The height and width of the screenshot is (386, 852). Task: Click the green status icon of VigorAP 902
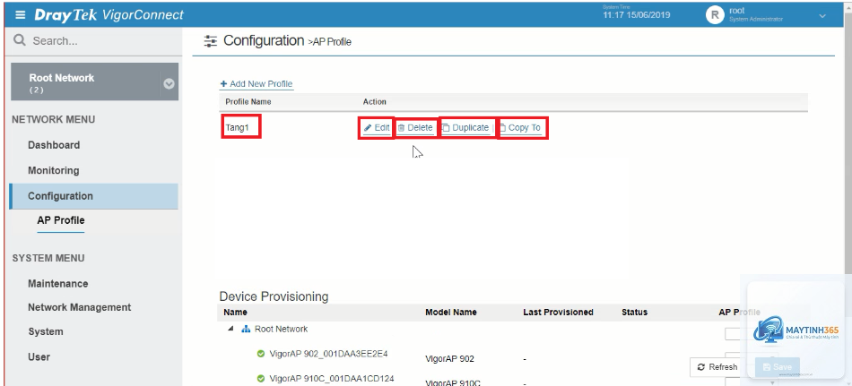261,354
